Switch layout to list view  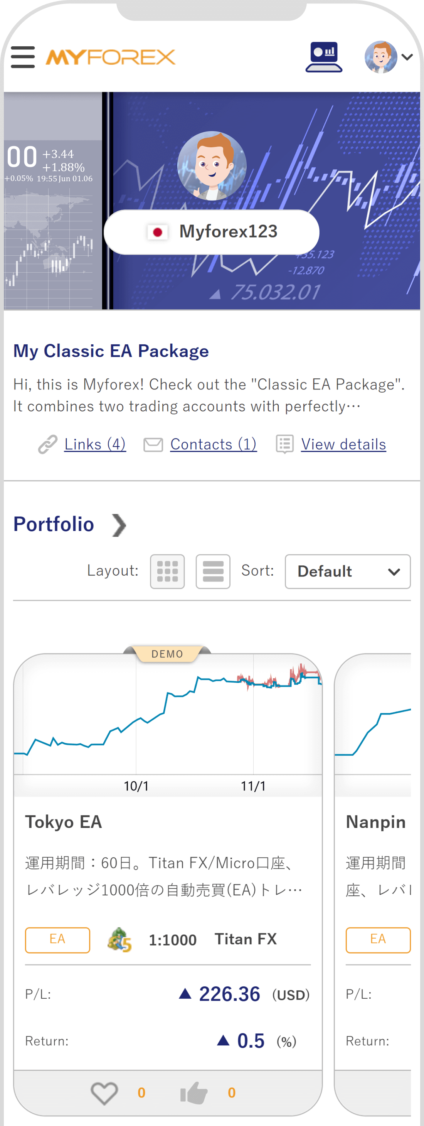[x=213, y=572]
